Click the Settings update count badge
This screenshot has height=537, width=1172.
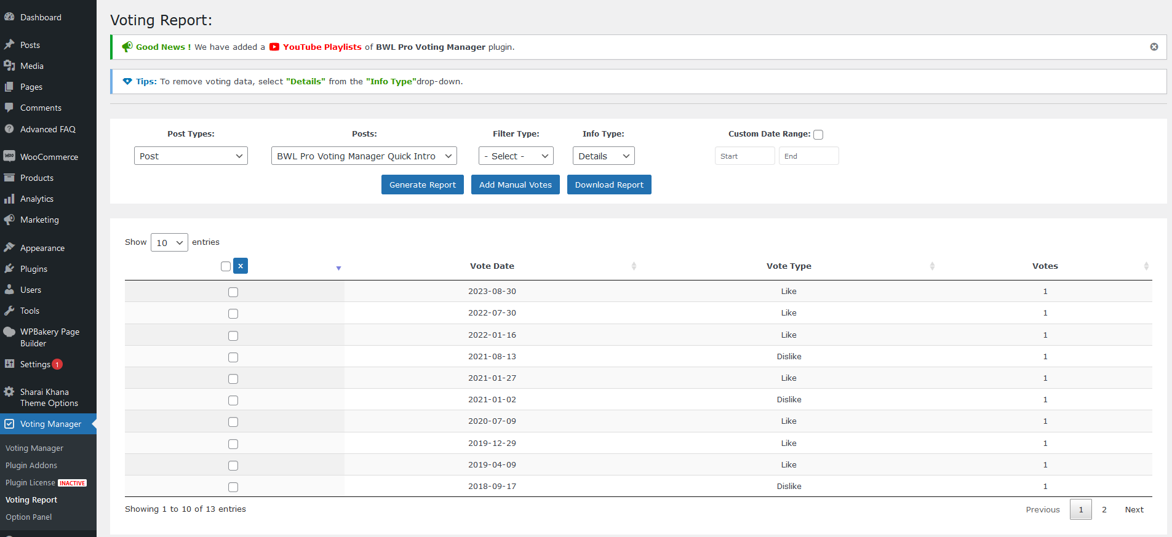[57, 364]
